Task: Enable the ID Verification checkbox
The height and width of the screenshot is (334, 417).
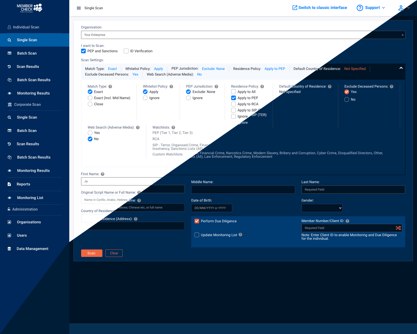Action: pos(126,51)
